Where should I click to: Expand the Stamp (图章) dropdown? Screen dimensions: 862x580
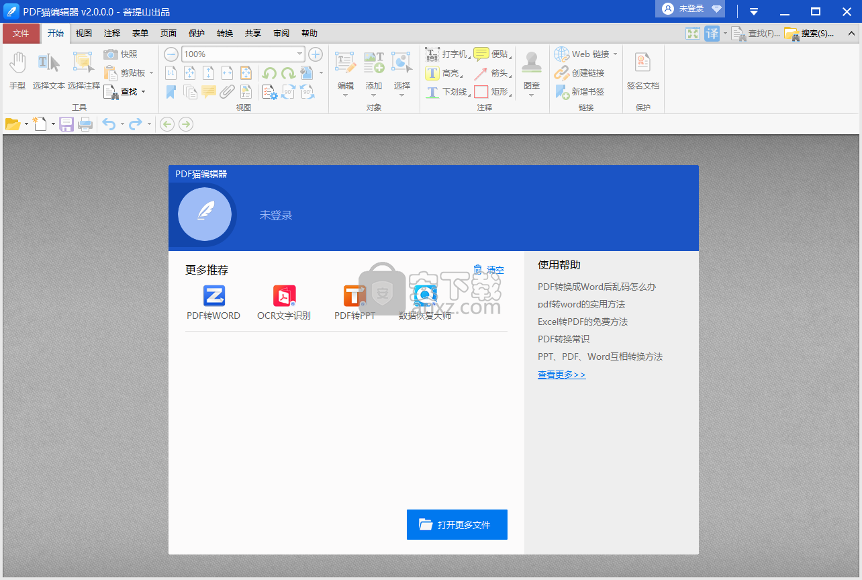[x=532, y=95]
